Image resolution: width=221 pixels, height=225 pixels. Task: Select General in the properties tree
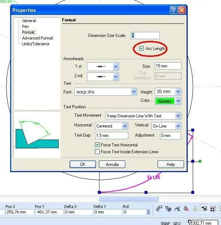click(x=29, y=21)
